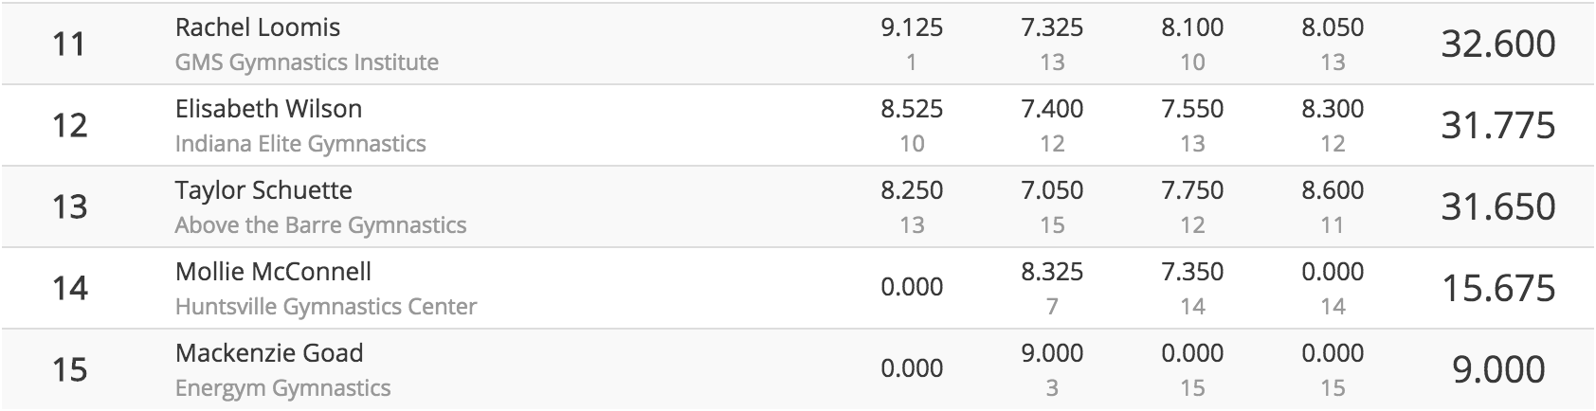Screen dimensions: 1596x411
Task: Open Indiana Elite Gymnastics club
Action: (x=300, y=144)
